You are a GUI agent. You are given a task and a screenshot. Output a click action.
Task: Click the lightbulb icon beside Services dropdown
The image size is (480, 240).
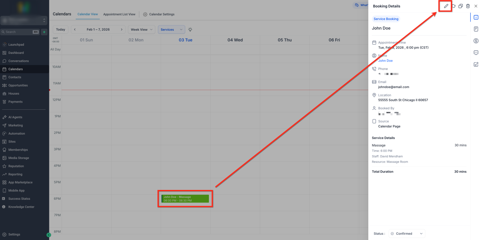[x=190, y=29]
